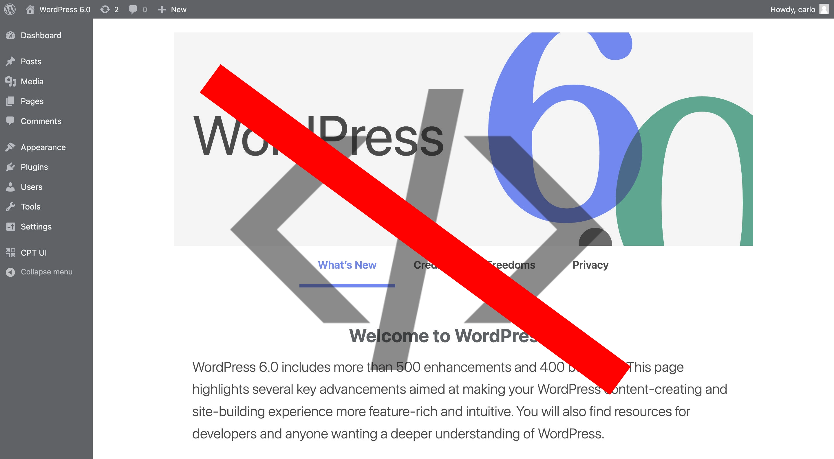
Task: Click the Plugins plug icon
Action: click(x=10, y=167)
